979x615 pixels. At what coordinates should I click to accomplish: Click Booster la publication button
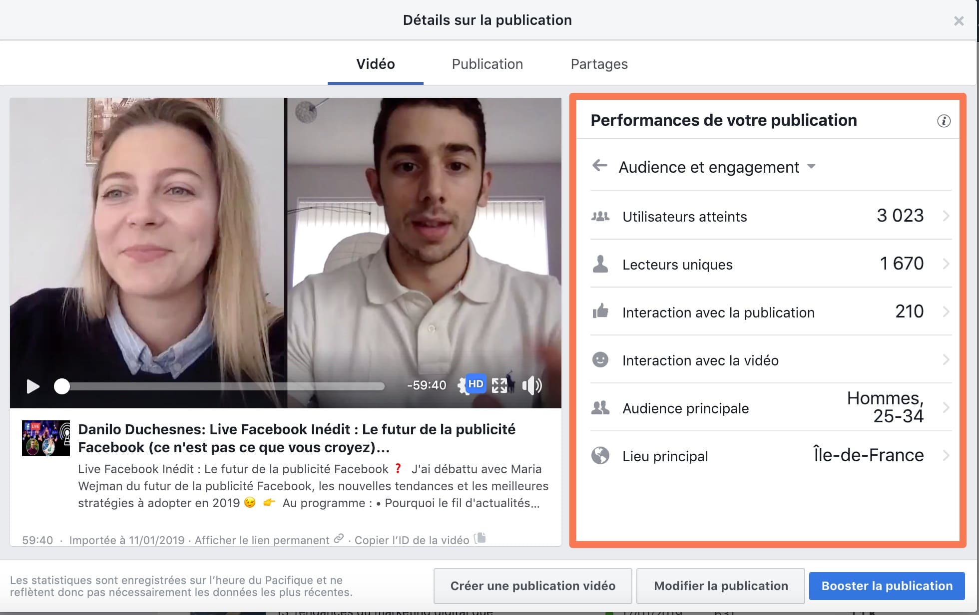point(887,586)
